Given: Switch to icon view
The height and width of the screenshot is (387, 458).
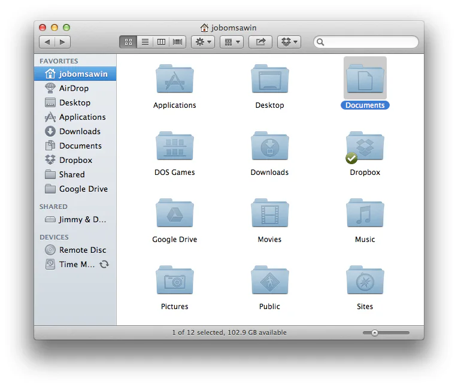Looking at the screenshot, I should tap(128, 42).
